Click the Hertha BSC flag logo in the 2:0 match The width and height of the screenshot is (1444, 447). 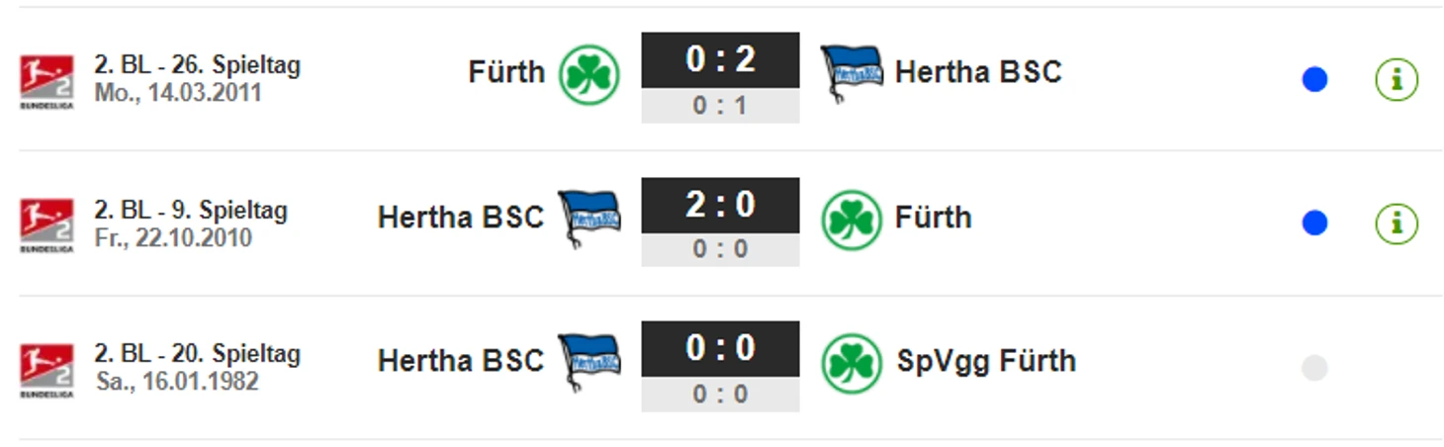tap(589, 219)
